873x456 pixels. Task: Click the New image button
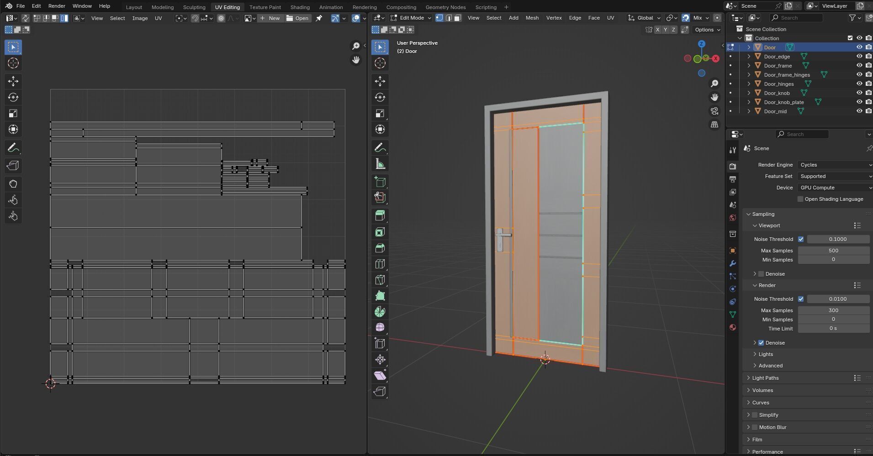coord(270,18)
